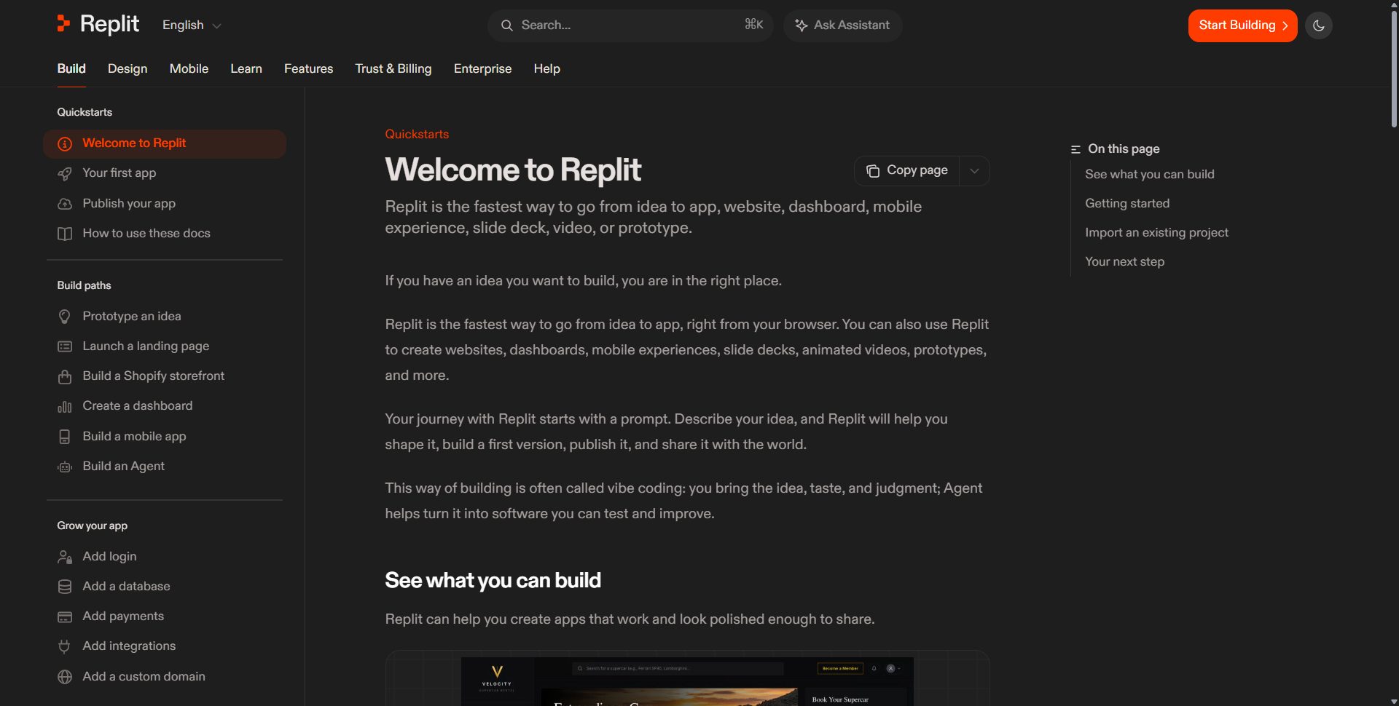Viewport: 1399px width, 706px height.
Task: Click the robot icon for Build an Agent
Action: pyautogui.click(x=65, y=467)
